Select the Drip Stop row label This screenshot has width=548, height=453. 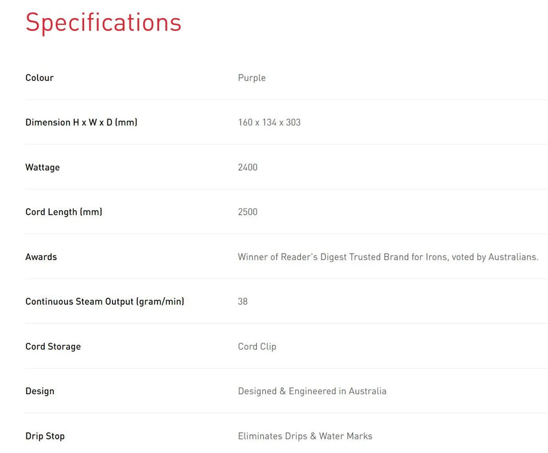(x=45, y=436)
